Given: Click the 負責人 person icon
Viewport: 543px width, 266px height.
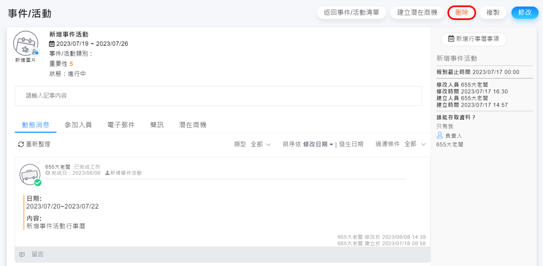Looking at the screenshot, I should coord(440,135).
